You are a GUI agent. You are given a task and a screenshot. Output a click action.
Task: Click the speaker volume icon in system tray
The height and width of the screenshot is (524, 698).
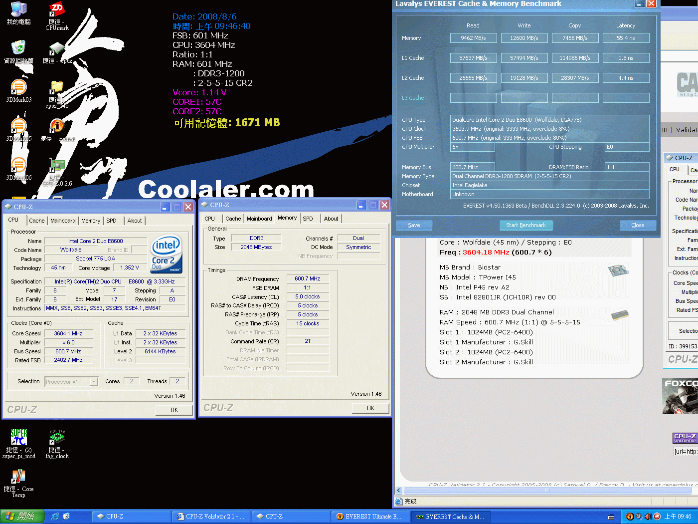[x=648, y=517]
